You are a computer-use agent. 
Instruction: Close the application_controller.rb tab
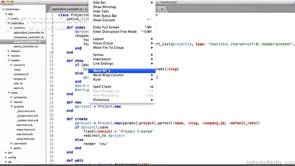tap(86, 9)
